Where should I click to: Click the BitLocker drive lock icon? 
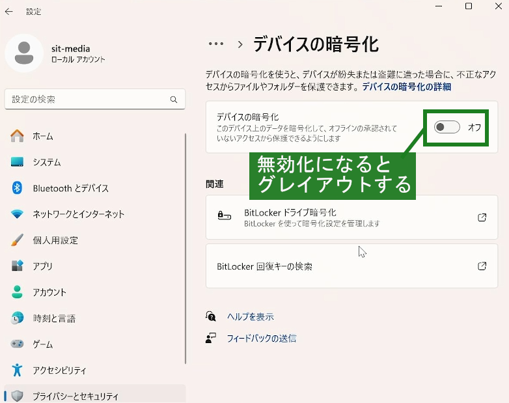click(x=224, y=215)
